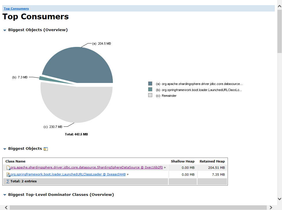Image resolution: width=282 pixels, height=210 pixels.
Task: Collapse the Biggest Objects table section
Action: [5, 149]
